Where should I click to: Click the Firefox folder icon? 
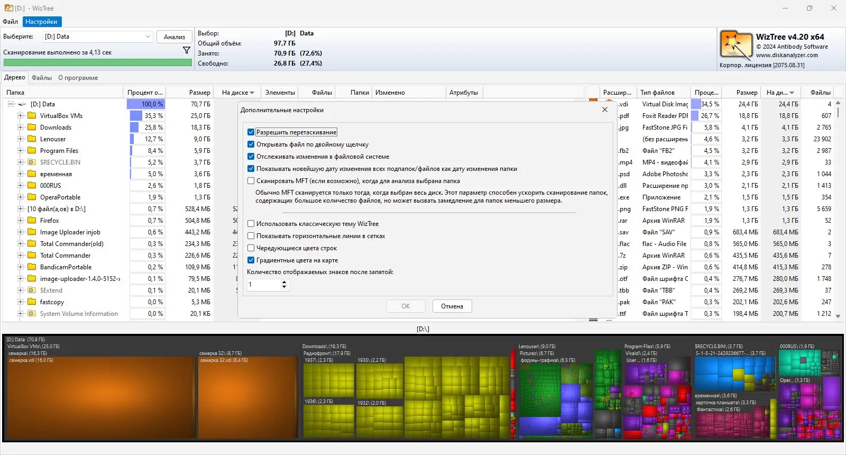32,220
